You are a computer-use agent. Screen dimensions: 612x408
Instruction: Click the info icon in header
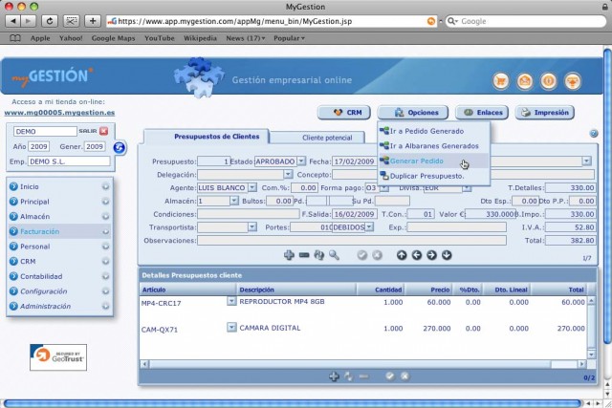pos(549,81)
